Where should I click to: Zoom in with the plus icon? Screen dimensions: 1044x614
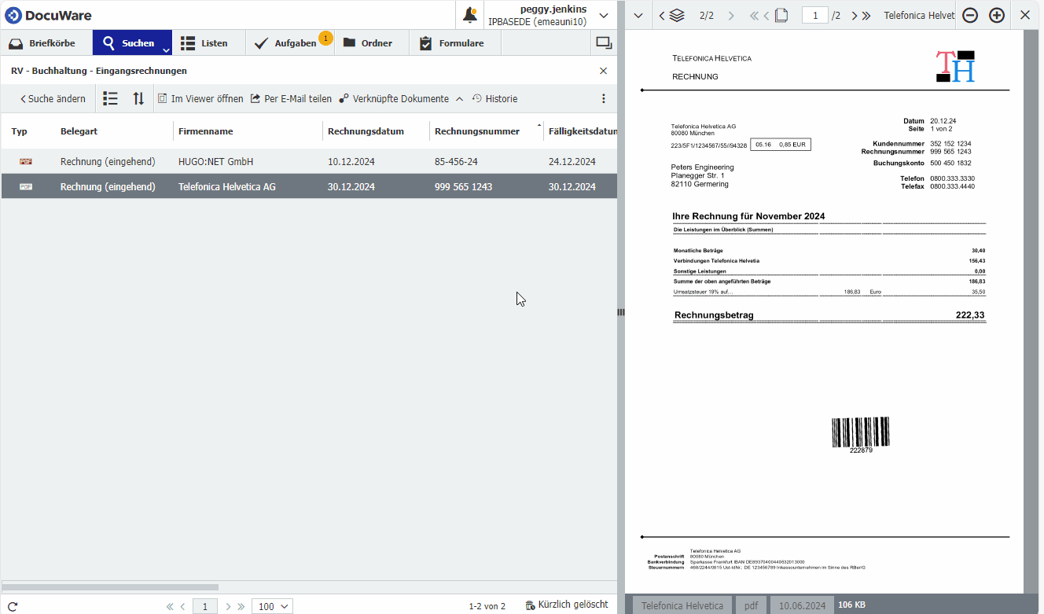997,15
